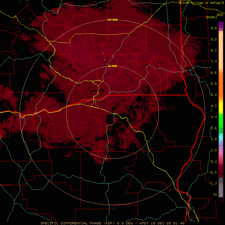
Task: Click the bright green segment of the color bar
Action: click(x=221, y=120)
